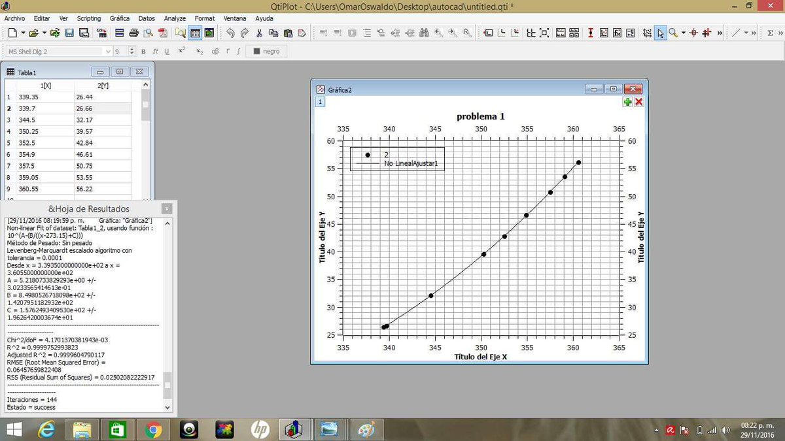Click the red Add Error Bars icon
Viewport: 785px width, 441px height.
tap(590, 33)
